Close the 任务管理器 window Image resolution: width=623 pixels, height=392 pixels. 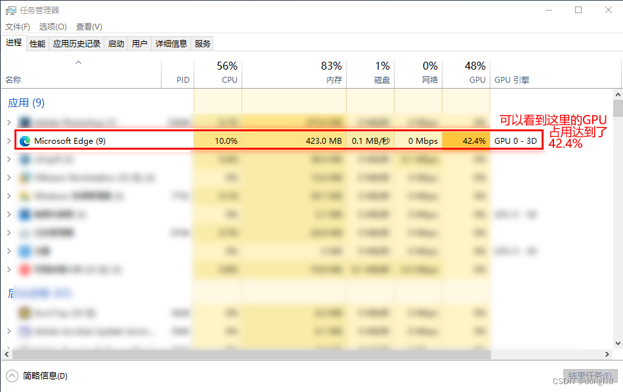tap(609, 11)
